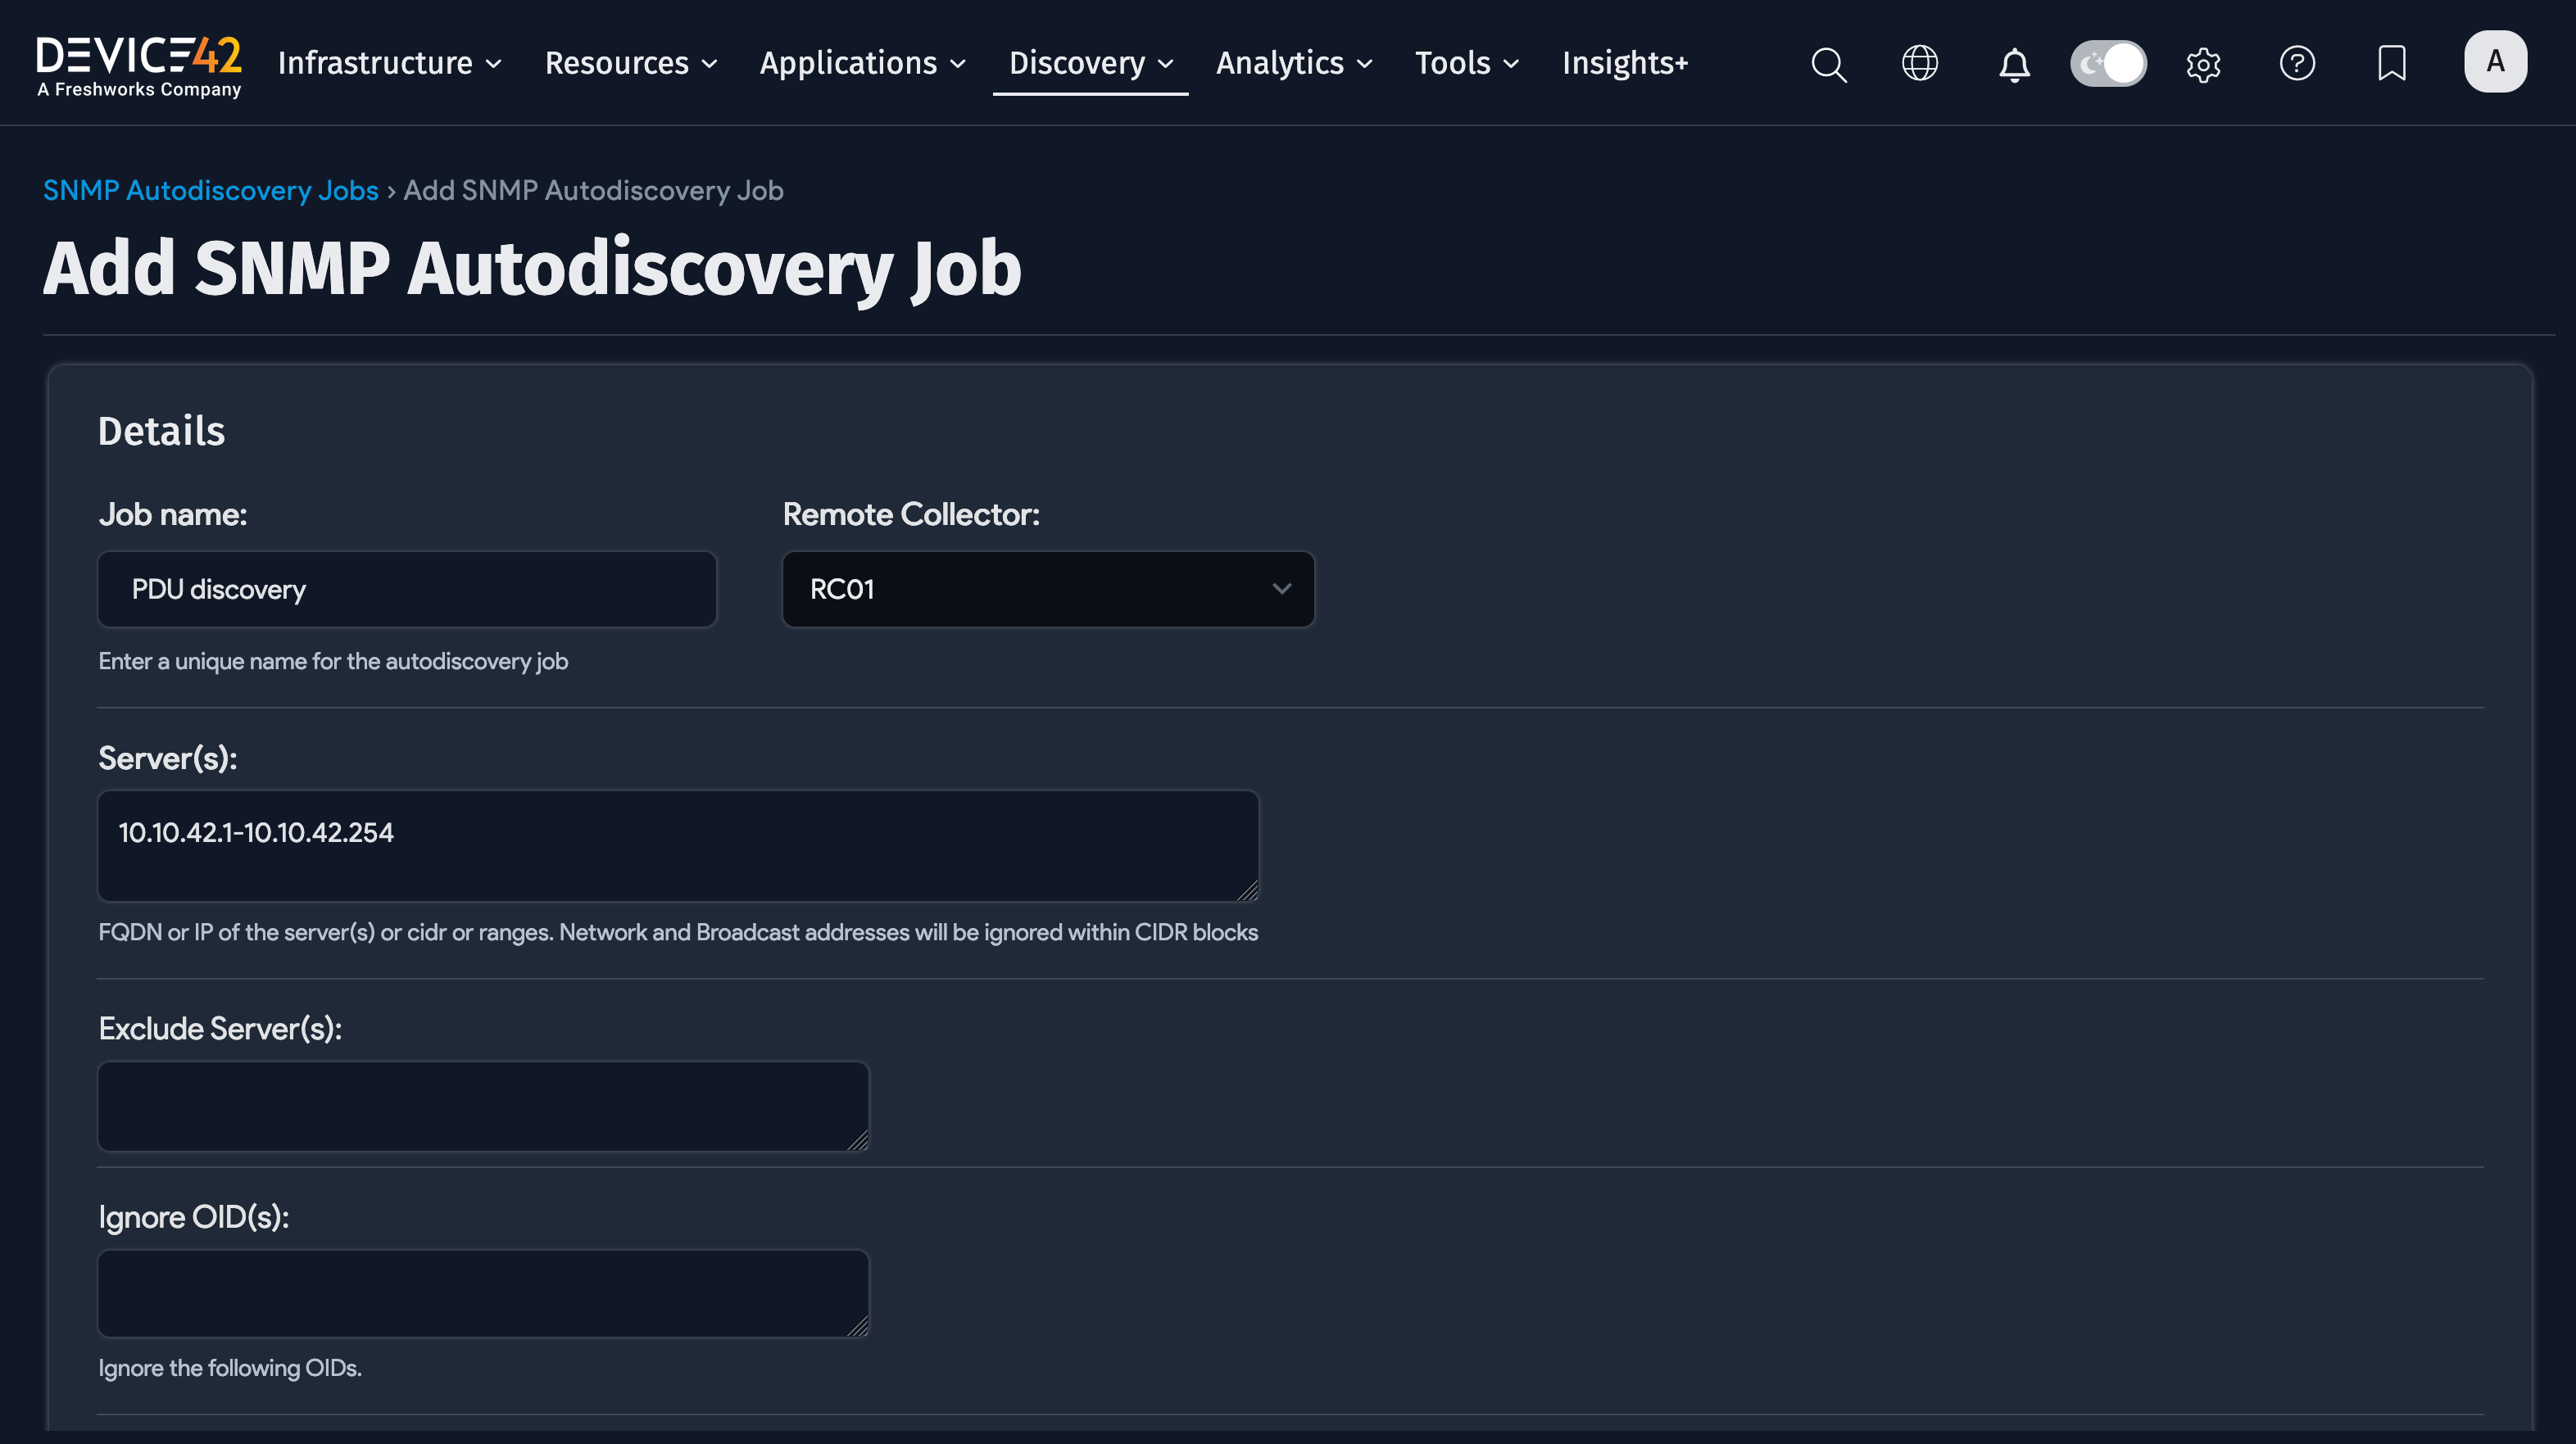
Task: Open the Applications menu
Action: tap(861, 62)
